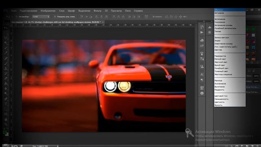Select the Clone Stamp tool
261x147 pixels.
6,68
